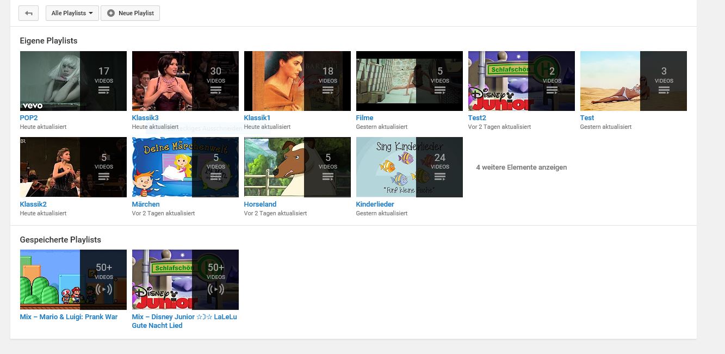Open the Klassik1 title link

(257, 117)
